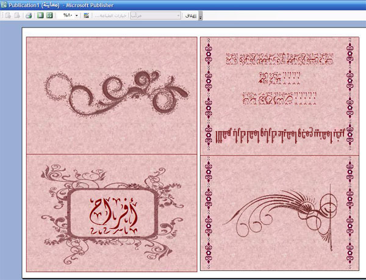The height and width of the screenshot is (280, 366).
Task: Click the Publication1 window title bar
Action: click(x=183, y=4)
